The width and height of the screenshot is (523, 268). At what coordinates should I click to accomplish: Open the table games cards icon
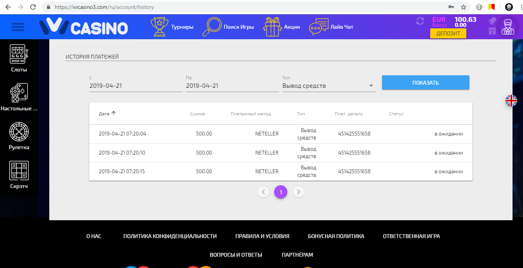pyautogui.click(x=19, y=93)
